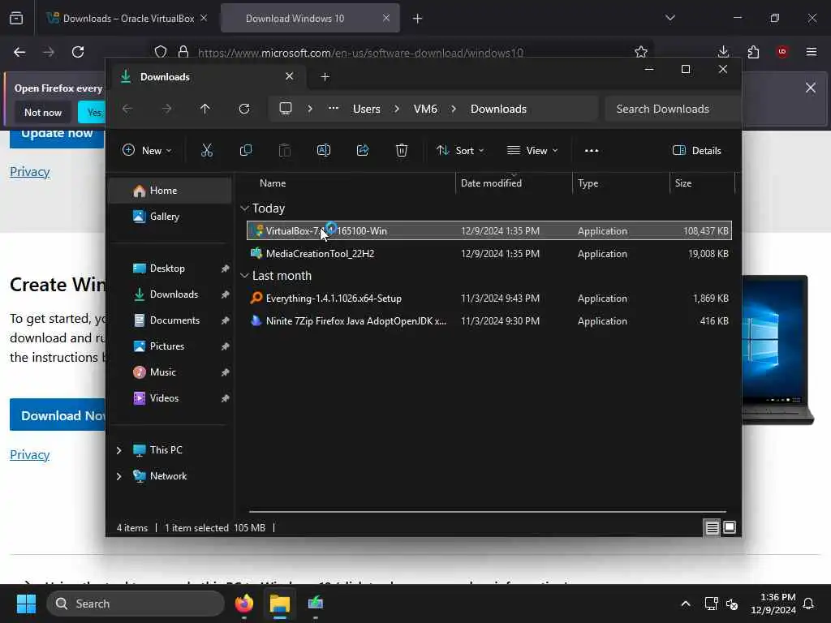
Task: Select the Ninite 7Zip Firefox Java file
Action: click(x=489, y=321)
